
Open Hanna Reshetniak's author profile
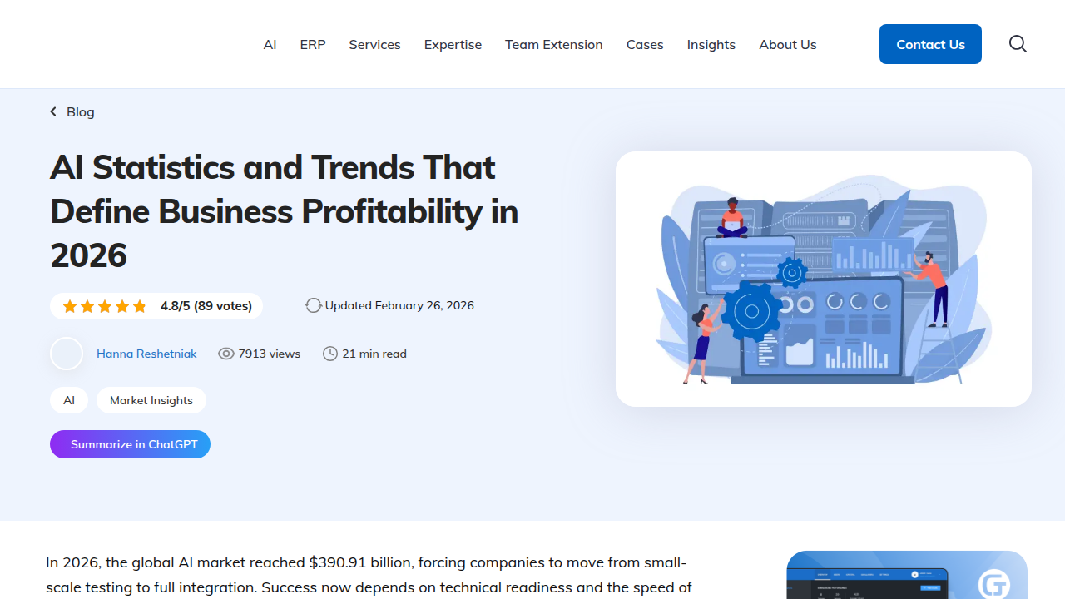pyautogui.click(x=146, y=354)
